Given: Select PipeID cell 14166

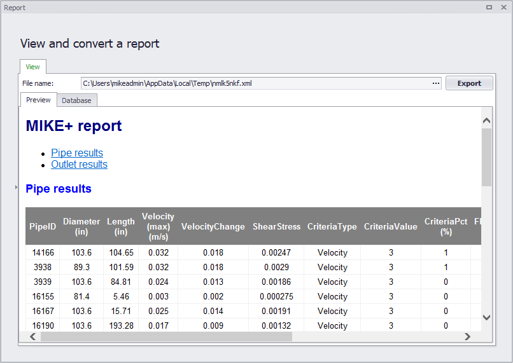Looking at the screenshot, I should (43, 252).
